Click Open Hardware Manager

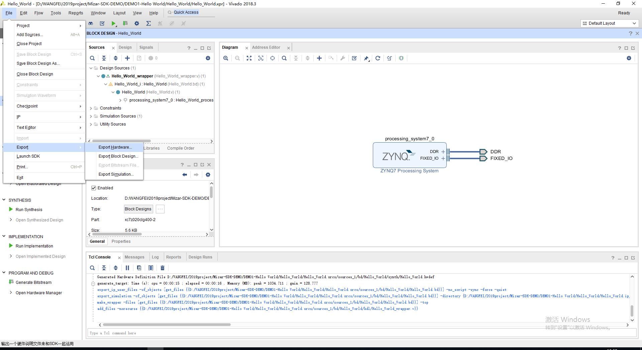39,293
